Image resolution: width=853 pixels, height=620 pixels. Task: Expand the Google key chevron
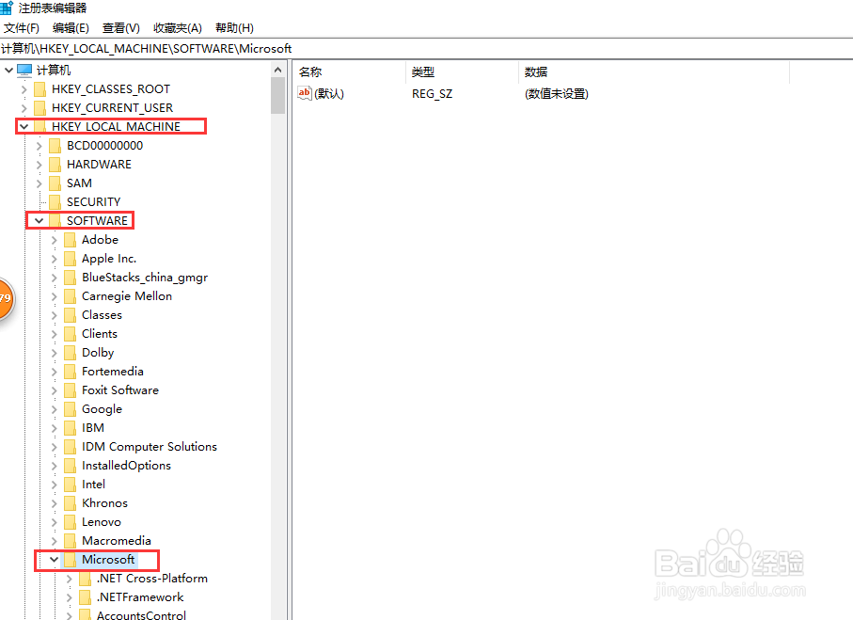pos(54,409)
